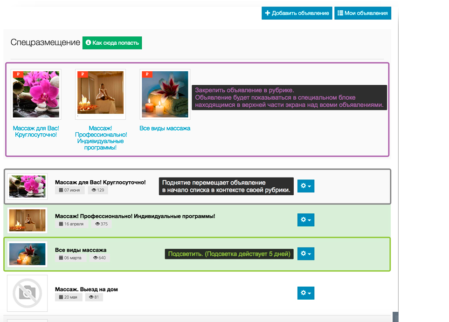449x322 pixels.
Task: Open the pinned lily and candles thumbnail
Action: click(x=165, y=94)
